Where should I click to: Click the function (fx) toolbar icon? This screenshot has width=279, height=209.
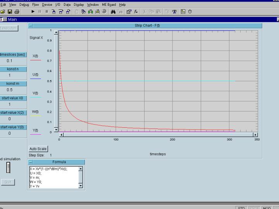coord(136,12)
